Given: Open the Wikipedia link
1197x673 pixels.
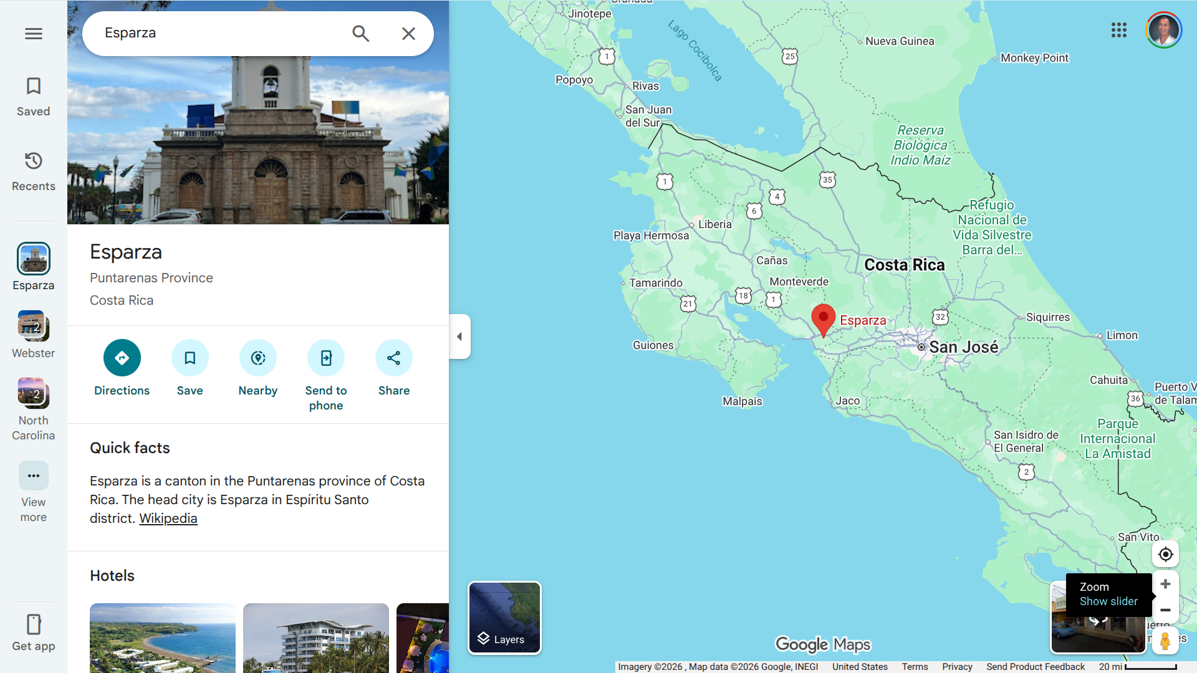Looking at the screenshot, I should coord(168,518).
